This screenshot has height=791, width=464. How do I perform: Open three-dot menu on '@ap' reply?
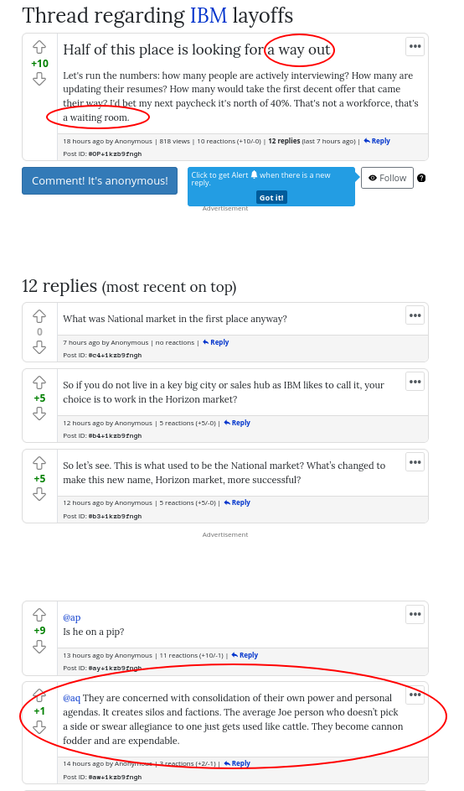[x=415, y=614]
